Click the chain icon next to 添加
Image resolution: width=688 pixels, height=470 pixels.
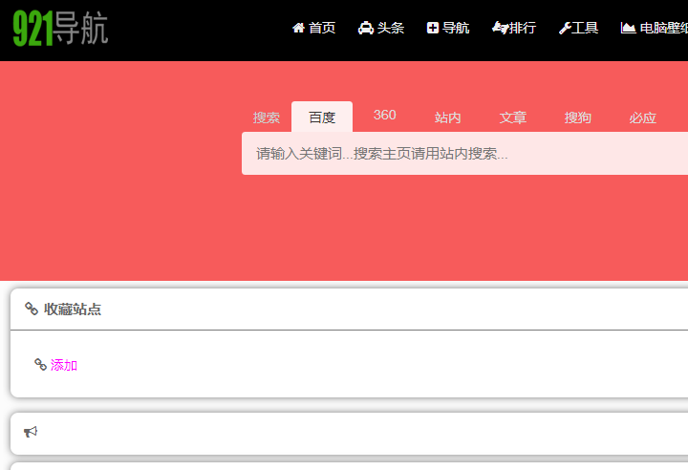pos(40,364)
